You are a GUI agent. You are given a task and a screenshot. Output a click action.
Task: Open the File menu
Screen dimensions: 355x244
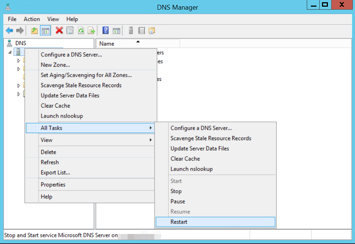12,19
